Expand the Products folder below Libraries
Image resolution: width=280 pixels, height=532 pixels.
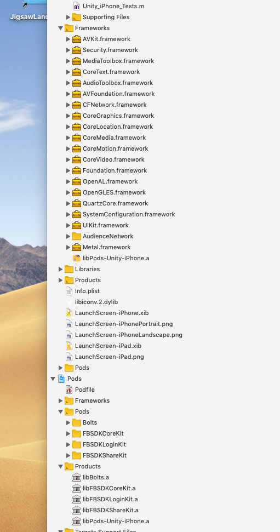click(60, 280)
